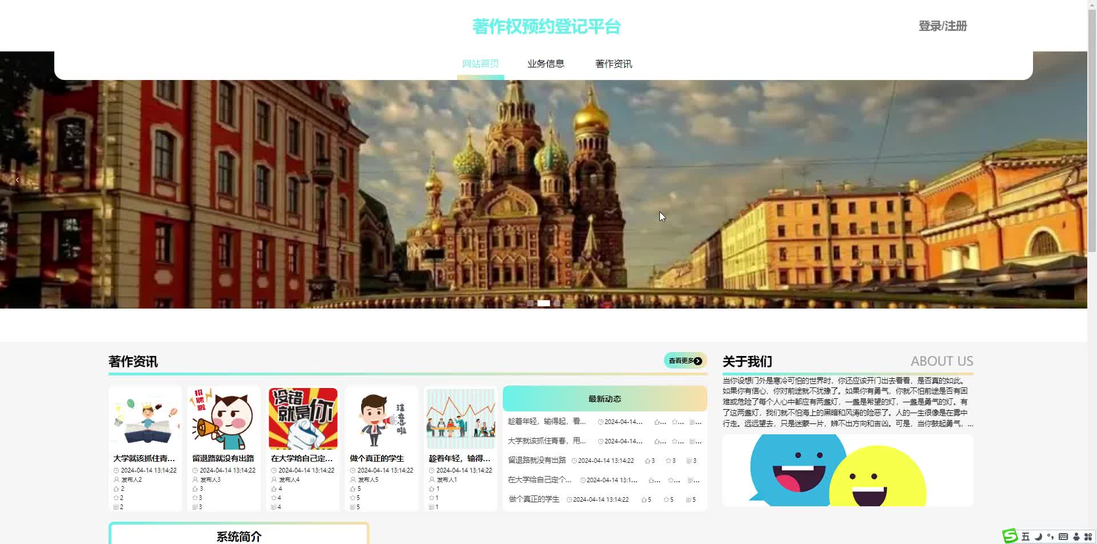Click comment icon in 做个真正的学生 list row
The height and width of the screenshot is (544, 1097).
coord(688,499)
